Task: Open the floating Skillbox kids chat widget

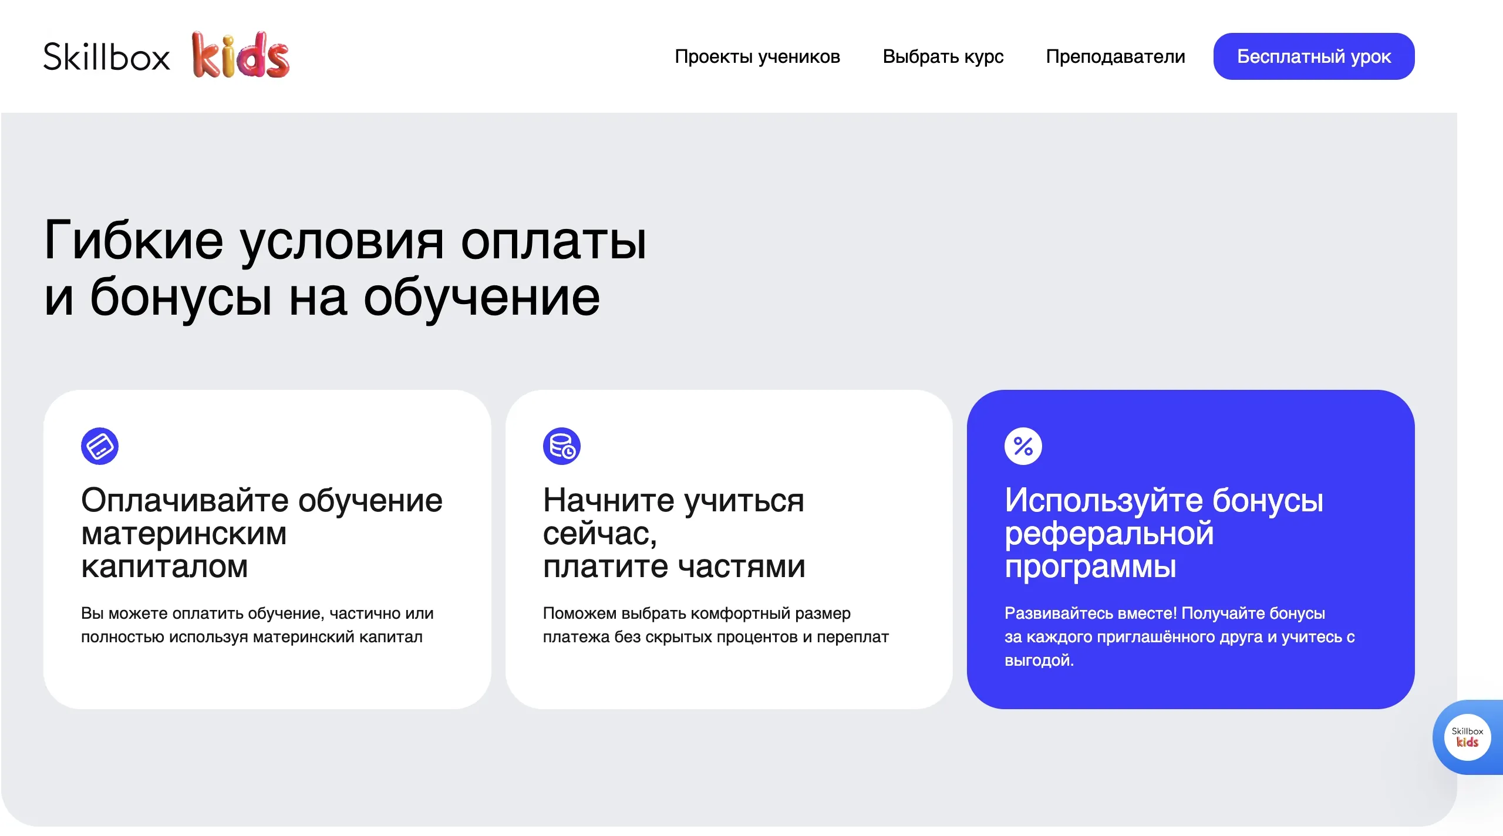Action: click(1467, 737)
